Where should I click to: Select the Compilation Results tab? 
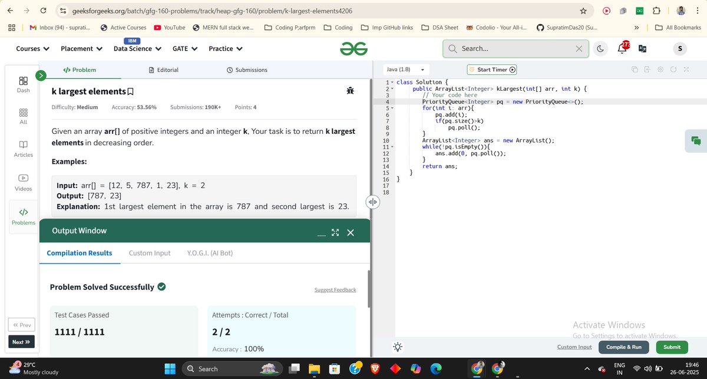[x=80, y=253]
